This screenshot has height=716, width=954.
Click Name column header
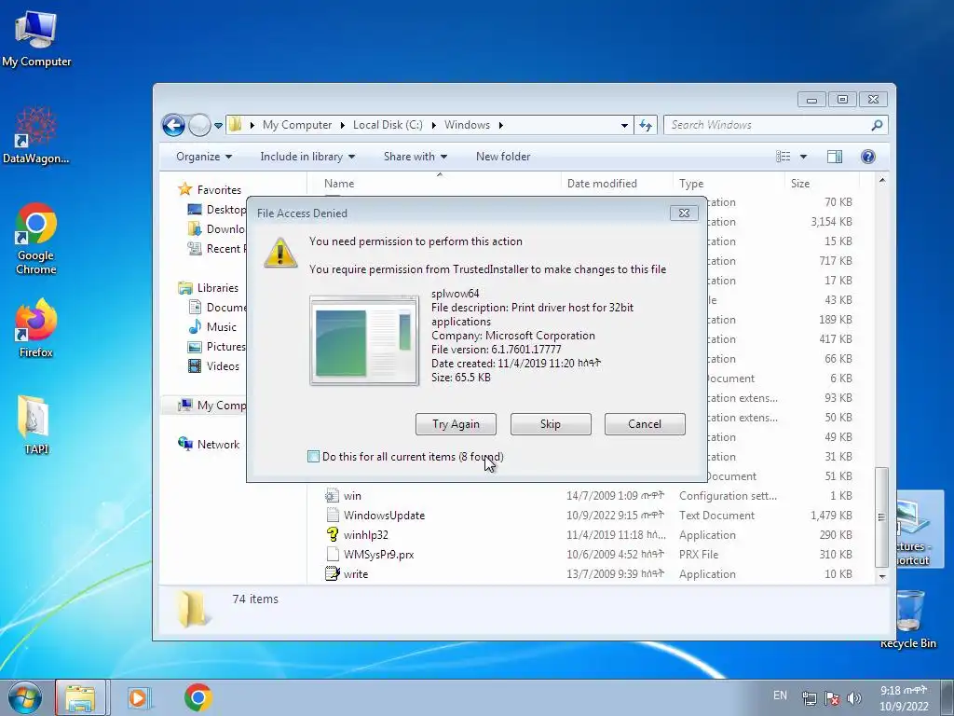pos(339,184)
